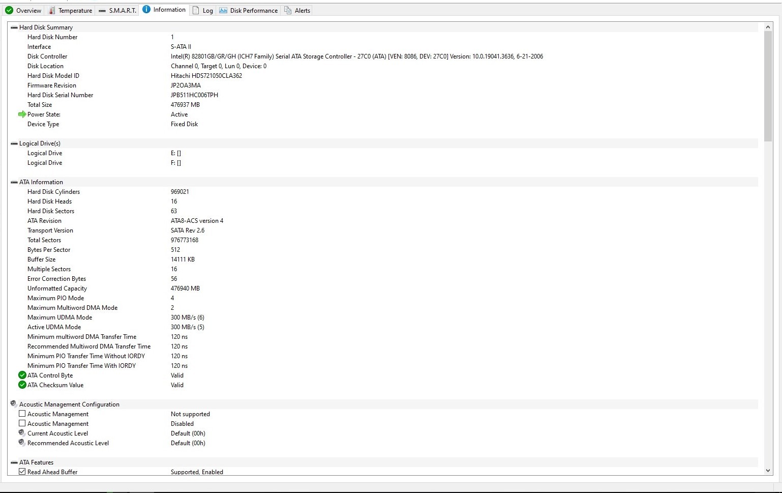
Task: Open the Log tab
Action: (203, 10)
